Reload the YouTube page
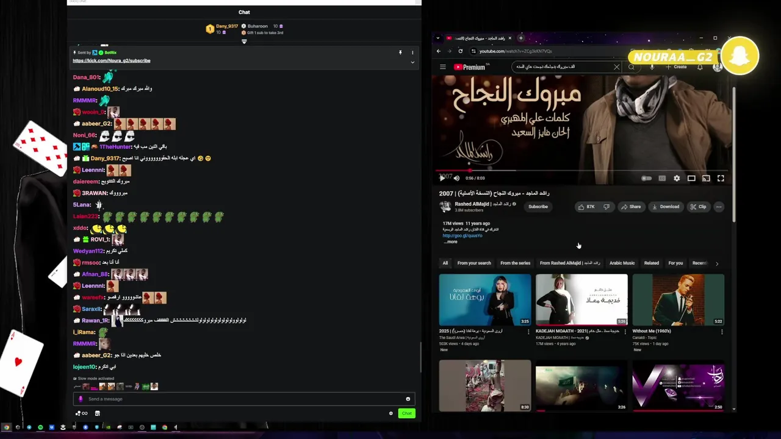This screenshot has height=439, width=781. [x=461, y=51]
